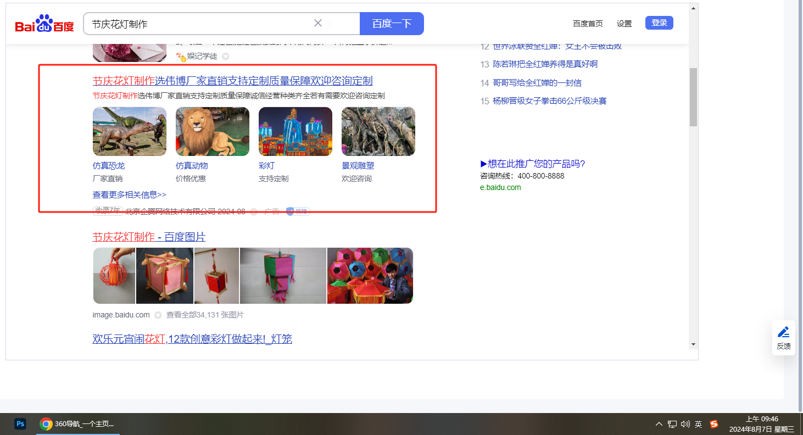Image resolution: width=803 pixels, height=435 pixels.
Task: Open the taskbar clock showing 09:46
Action: point(762,424)
